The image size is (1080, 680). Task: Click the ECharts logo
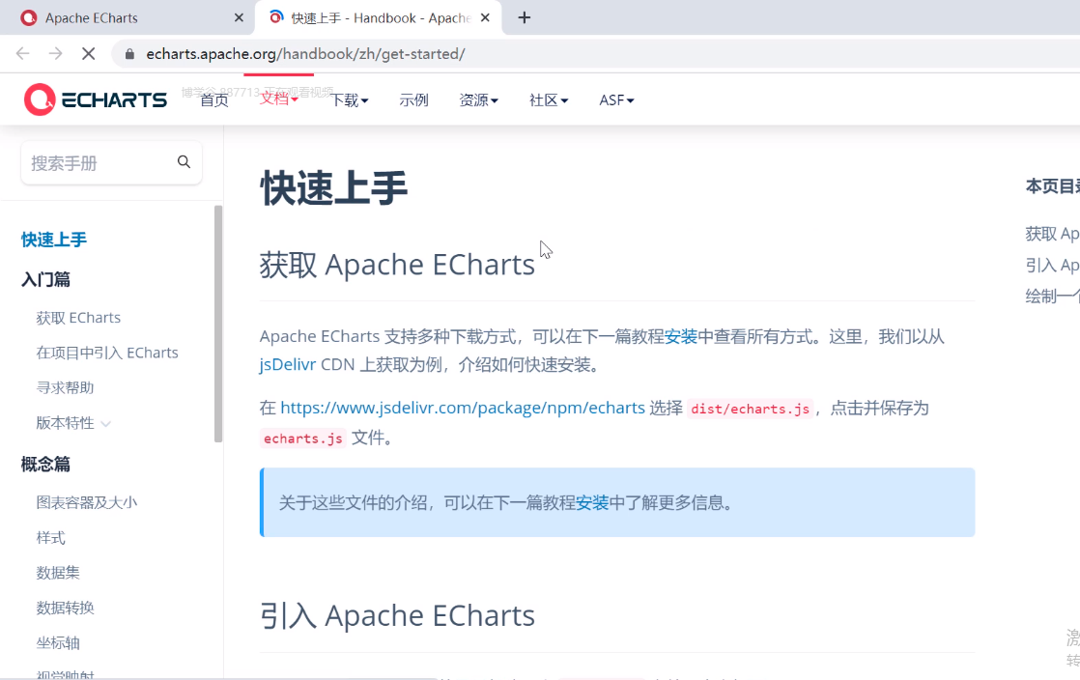pos(96,99)
